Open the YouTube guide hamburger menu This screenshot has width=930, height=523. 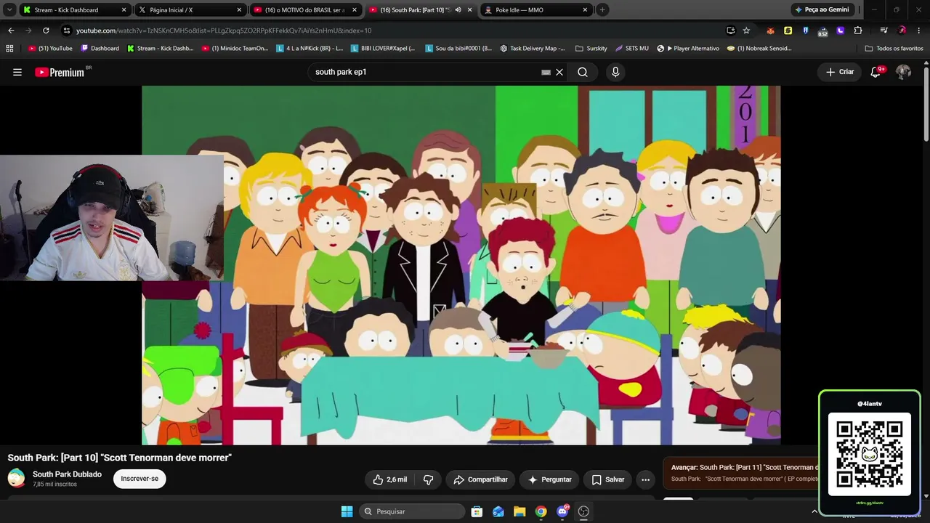pyautogui.click(x=17, y=72)
